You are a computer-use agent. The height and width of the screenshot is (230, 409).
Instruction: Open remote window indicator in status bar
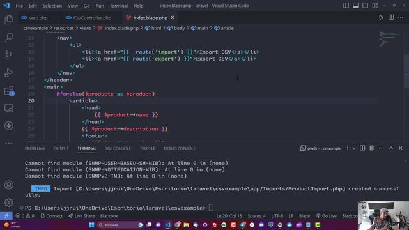tap(6, 216)
